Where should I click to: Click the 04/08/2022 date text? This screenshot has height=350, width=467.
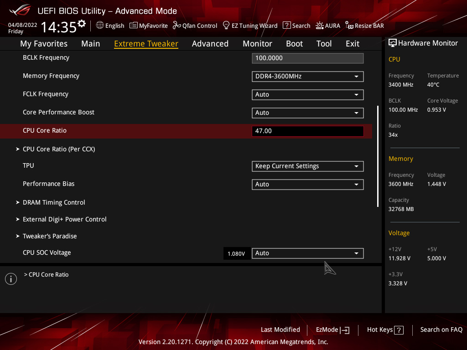(x=22, y=25)
